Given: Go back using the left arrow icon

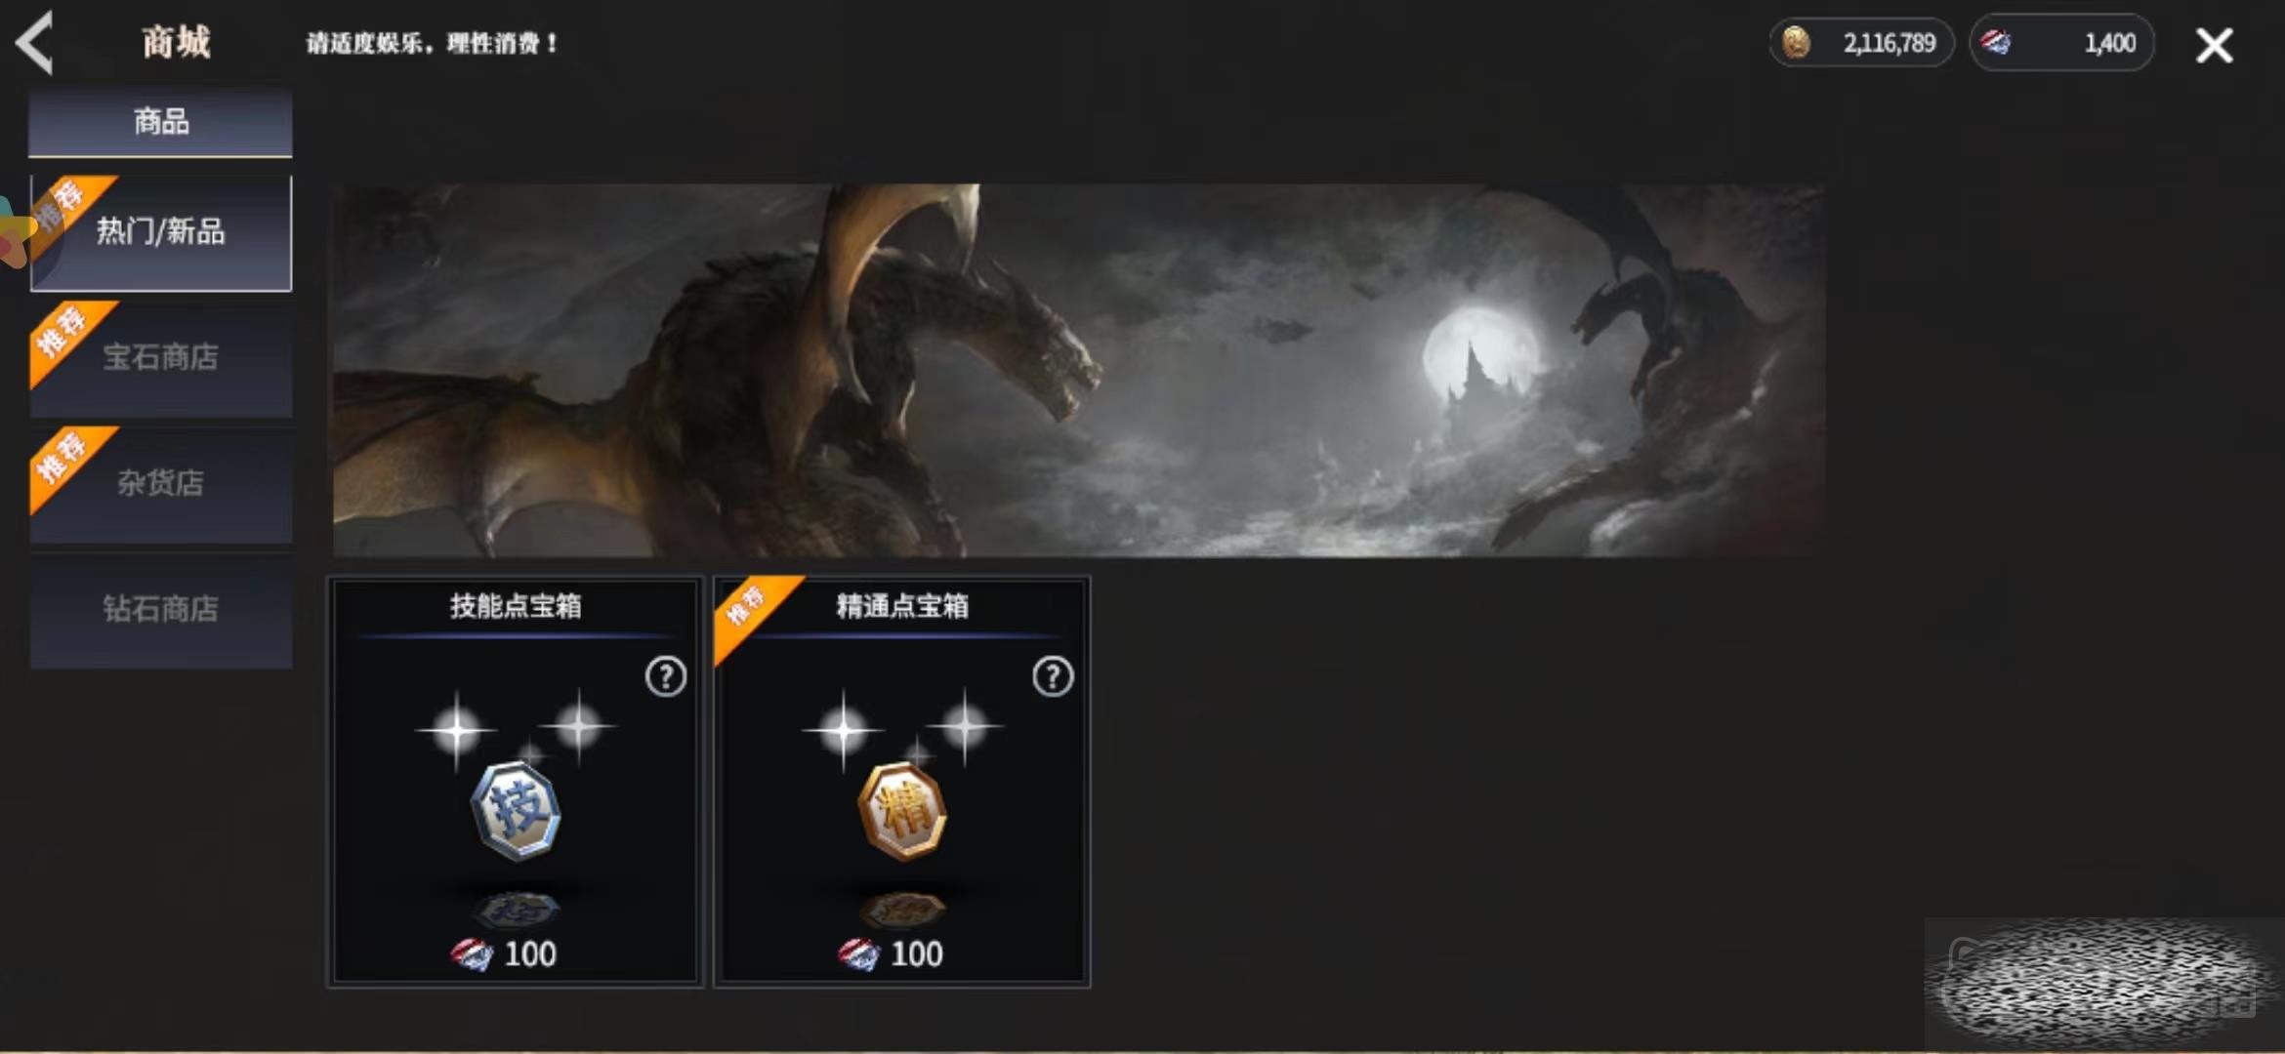Looking at the screenshot, I should (35, 43).
